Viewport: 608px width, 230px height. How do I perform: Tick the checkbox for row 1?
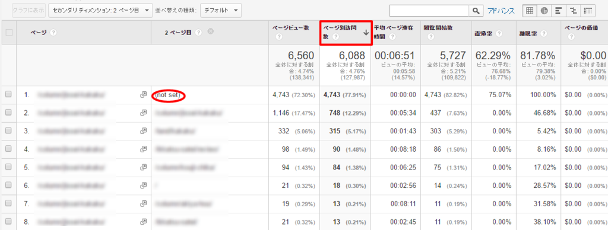8,94
